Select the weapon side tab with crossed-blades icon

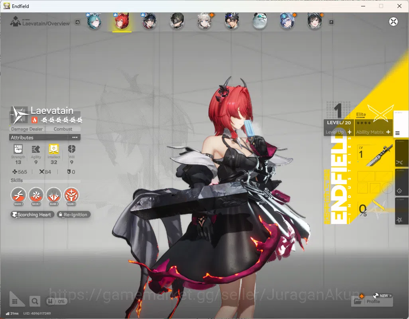coord(401,153)
